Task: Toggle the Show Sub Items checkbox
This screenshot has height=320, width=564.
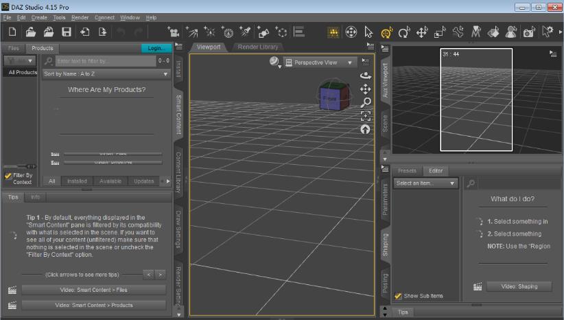Action: pos(398,296)
